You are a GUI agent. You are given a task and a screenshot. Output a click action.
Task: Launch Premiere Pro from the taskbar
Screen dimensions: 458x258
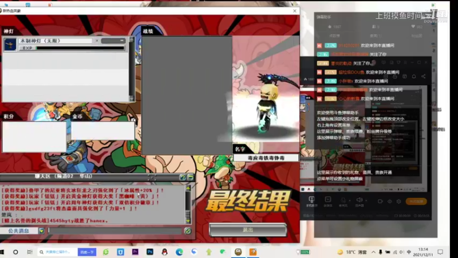click(x=135, y=252)
